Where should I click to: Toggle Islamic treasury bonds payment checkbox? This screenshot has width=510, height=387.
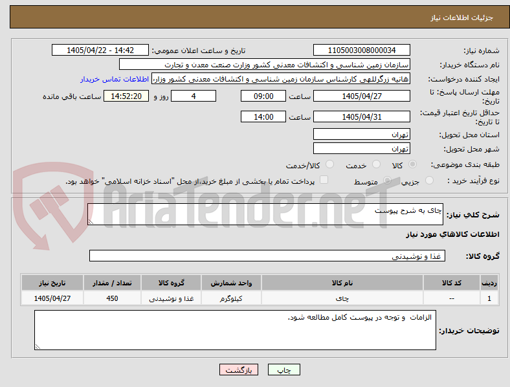click(x=324, y=180)
